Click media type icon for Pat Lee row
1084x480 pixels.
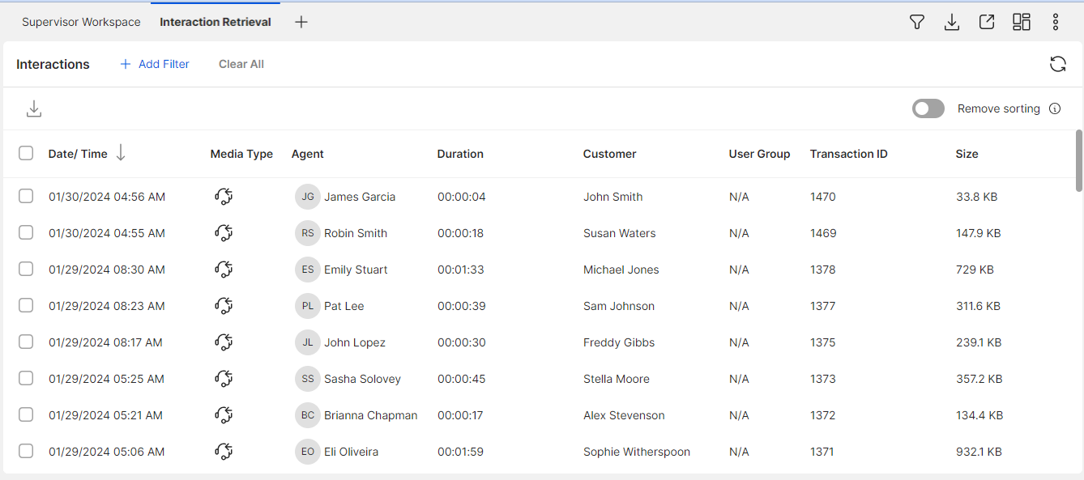click(x=224, y=306)
